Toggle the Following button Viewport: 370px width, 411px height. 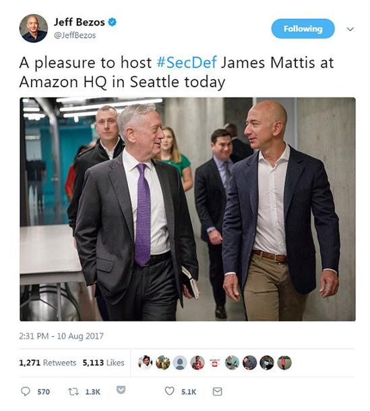point(303,28)
